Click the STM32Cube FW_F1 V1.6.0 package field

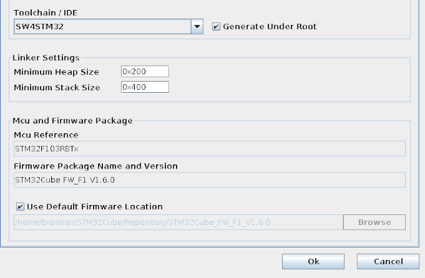point(210,180)
